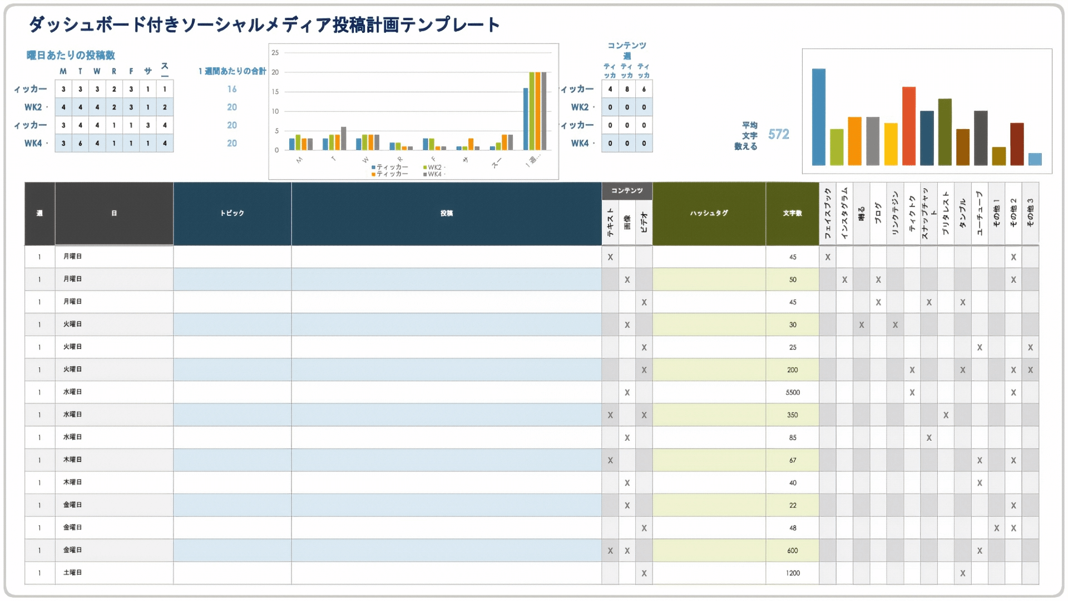The image size is (1068, 601).
Task: Select the character count cell 85
Action: pos(792,437)
